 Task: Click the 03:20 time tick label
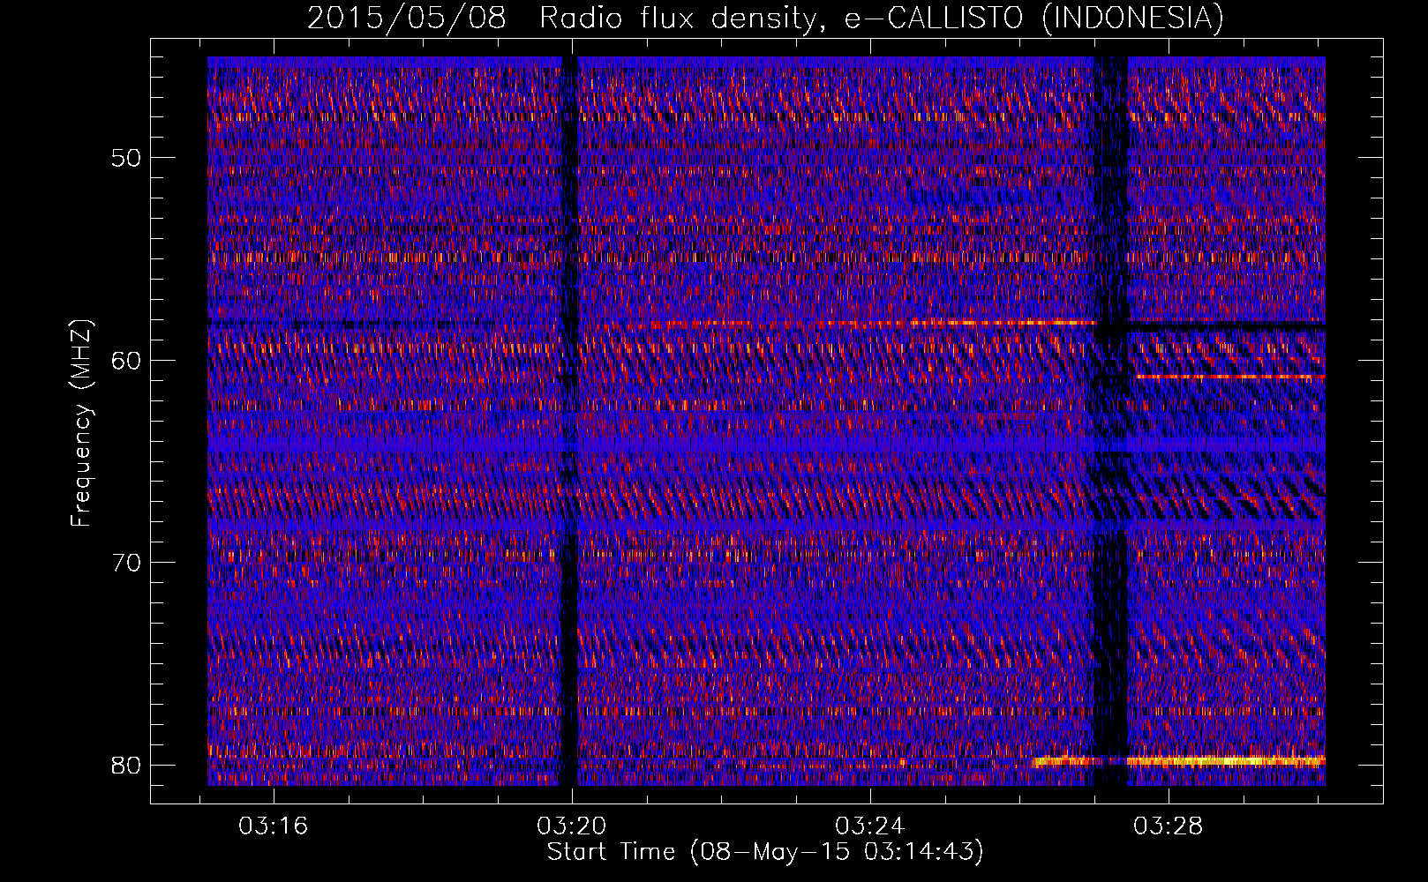point(572,826)
